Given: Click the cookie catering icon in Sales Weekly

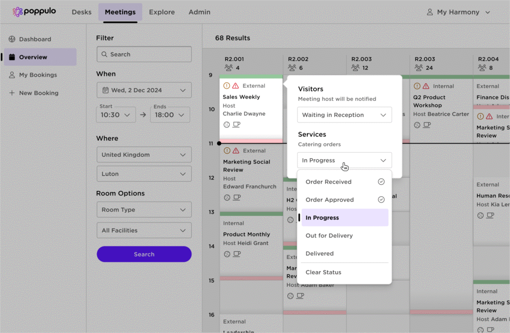Looking at the screenshot, I should pos(227,124).
